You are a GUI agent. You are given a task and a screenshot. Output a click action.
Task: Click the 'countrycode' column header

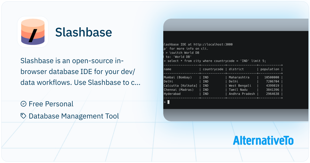pyautogui.click(x=213, y=69)
